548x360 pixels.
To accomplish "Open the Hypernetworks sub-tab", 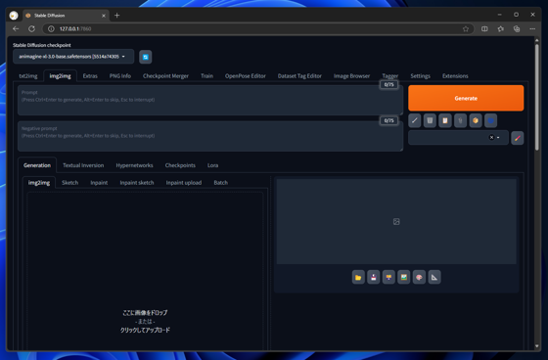I will (x=135, y=165).
